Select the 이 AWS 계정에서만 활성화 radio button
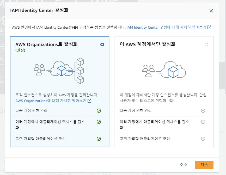The image size is (226, 175). (x=206, y=45)
